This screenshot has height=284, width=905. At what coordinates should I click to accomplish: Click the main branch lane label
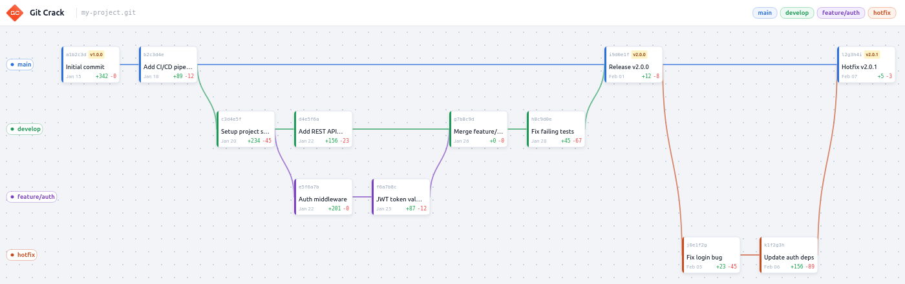click(19, 65)
